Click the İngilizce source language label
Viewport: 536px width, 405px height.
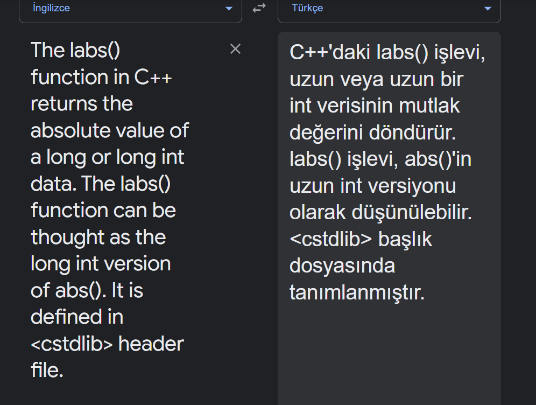point(52,8)
